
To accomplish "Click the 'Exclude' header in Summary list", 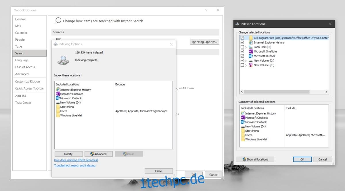I will 290,108.
